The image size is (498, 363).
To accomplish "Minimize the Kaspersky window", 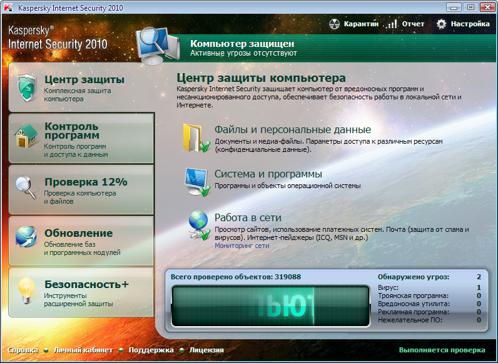I will point(454,7).
